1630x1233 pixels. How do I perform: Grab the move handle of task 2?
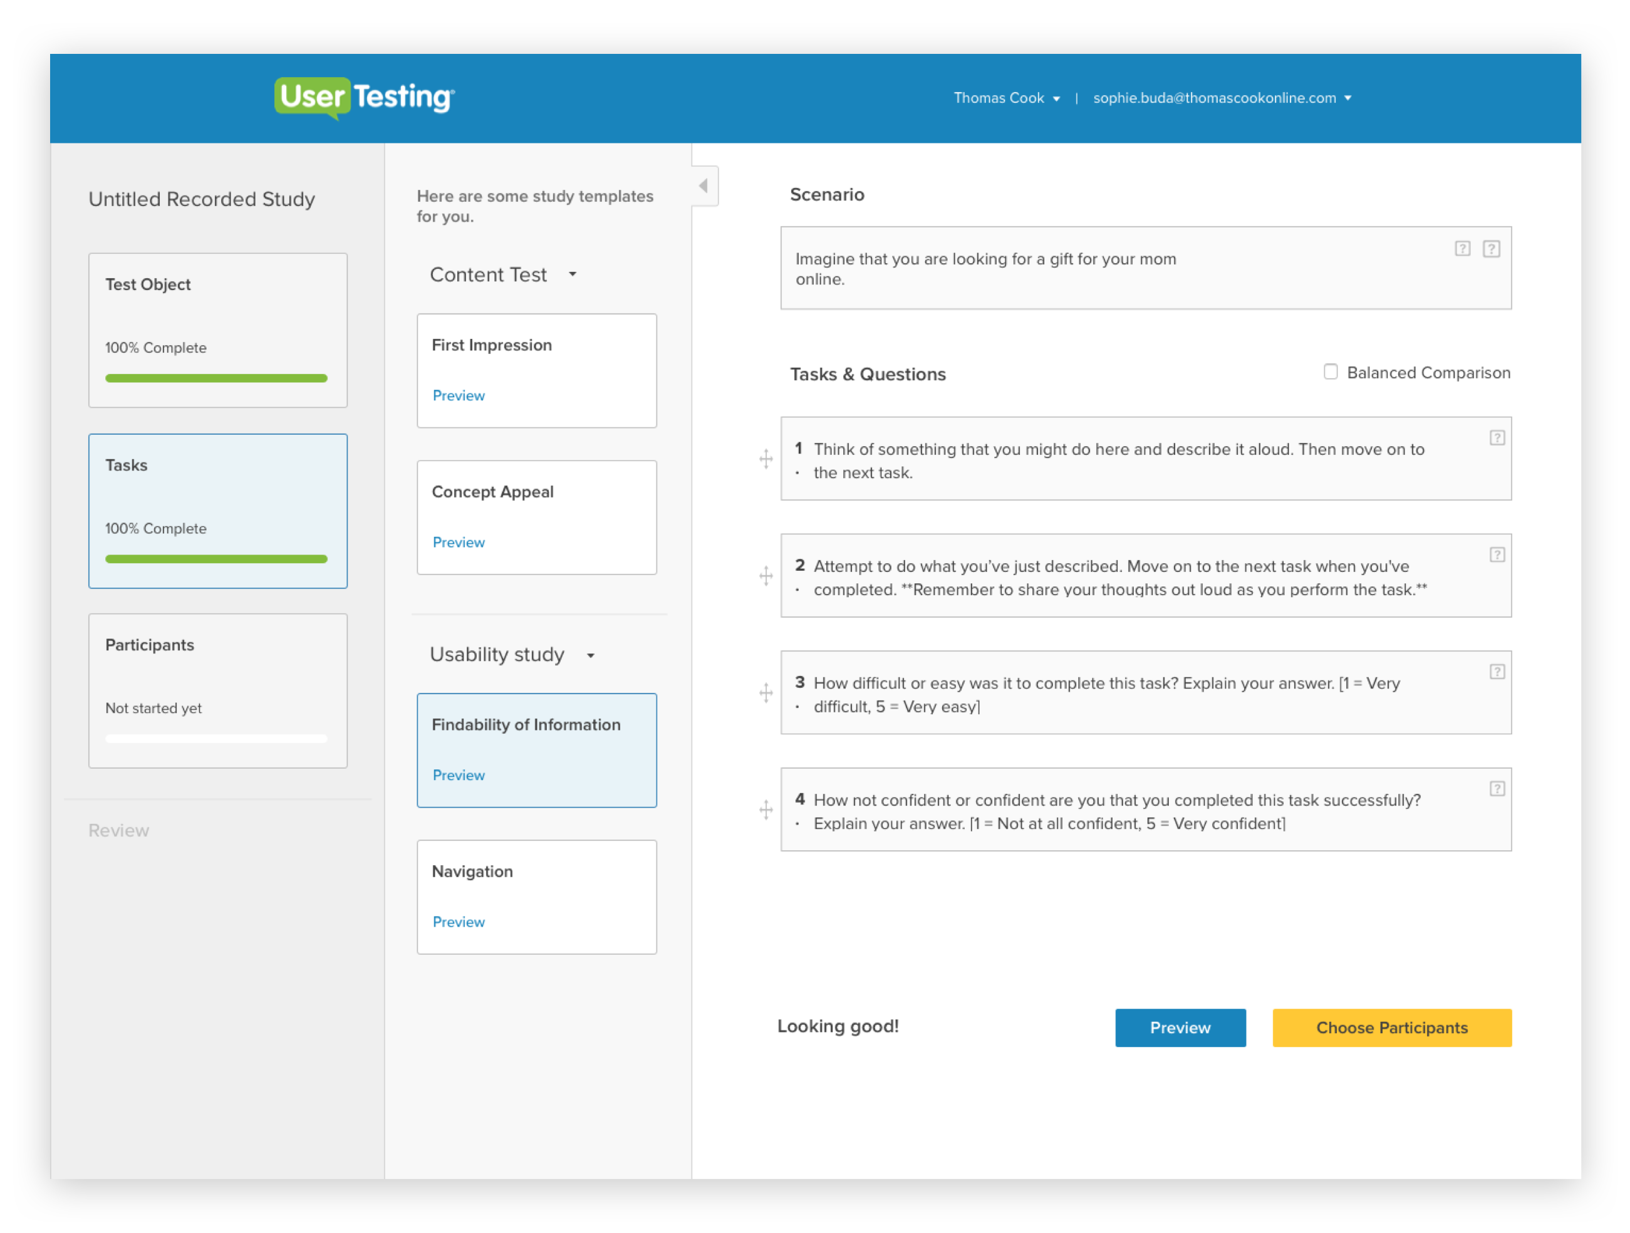766,576
